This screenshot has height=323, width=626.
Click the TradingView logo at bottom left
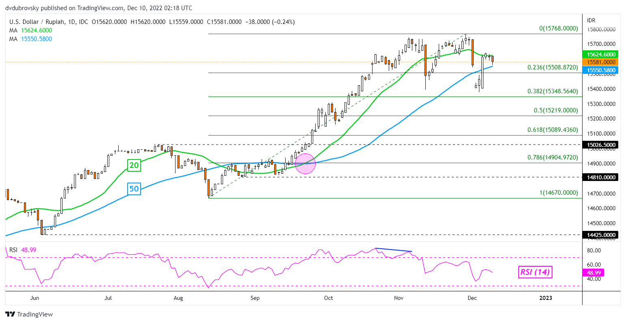[29, 314]
